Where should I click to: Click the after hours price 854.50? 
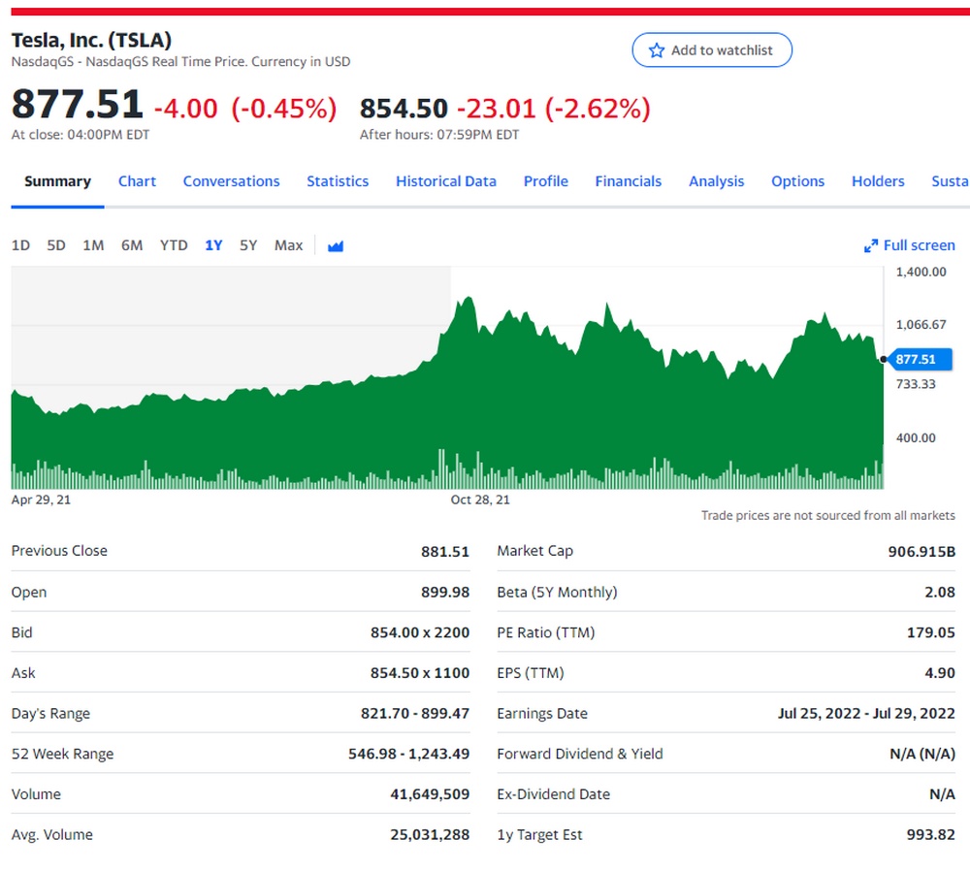click(404, 109)
